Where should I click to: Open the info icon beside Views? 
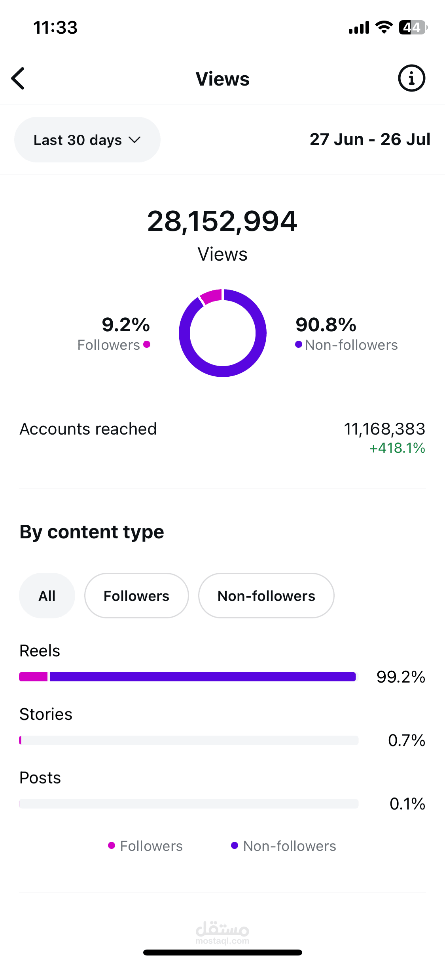click(x=411, y=78)
